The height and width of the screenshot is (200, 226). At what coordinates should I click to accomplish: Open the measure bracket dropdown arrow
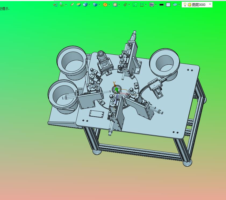(146, 5)
